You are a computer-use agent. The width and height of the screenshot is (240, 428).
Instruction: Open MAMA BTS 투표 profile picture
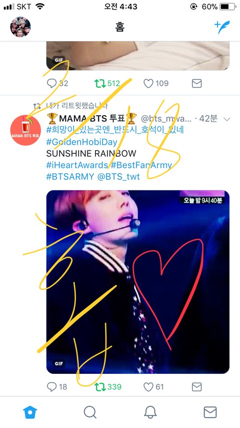pyautogui.click(x=25, y=130)
